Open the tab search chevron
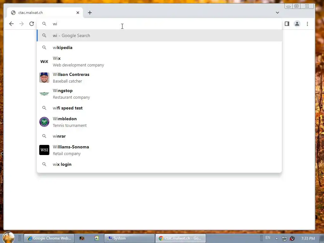The image size is (324, 243). click(x=277, y=13)
